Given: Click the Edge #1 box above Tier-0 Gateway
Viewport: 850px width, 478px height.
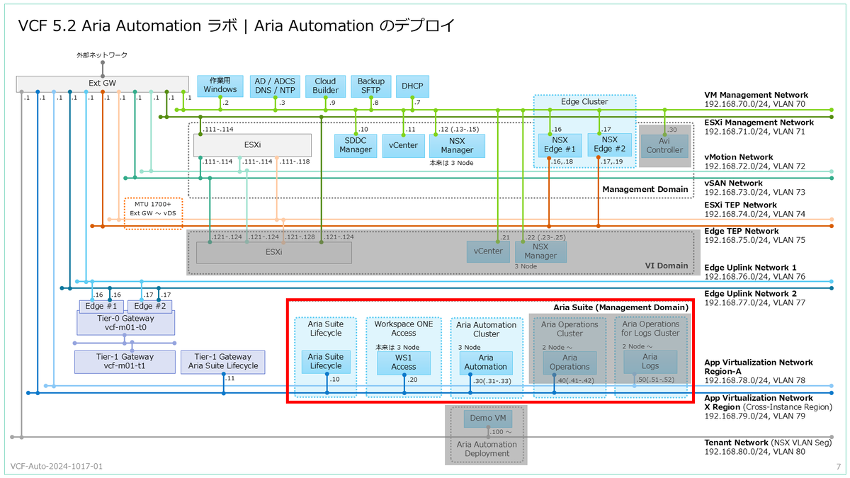Looking at the screenshot, I should click(101, 307).
